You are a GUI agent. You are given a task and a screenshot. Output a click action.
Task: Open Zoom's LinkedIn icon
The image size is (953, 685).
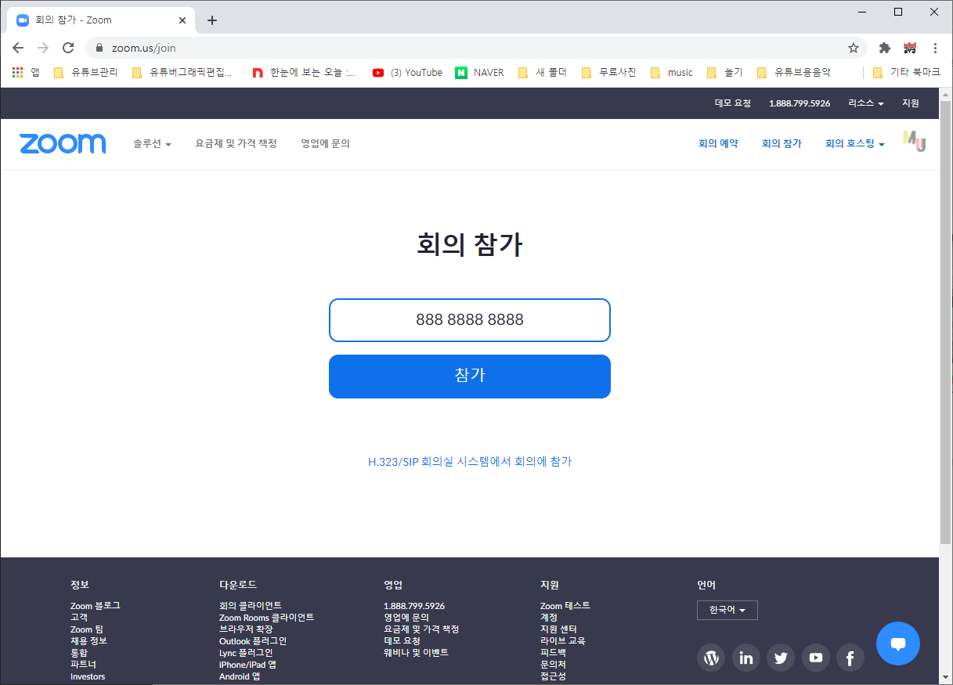click(x=746, y=658)
